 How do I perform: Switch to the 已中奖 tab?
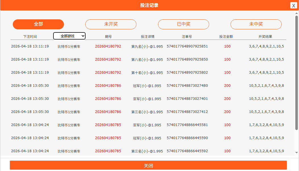pyautogui.click(x=183, y=24)
